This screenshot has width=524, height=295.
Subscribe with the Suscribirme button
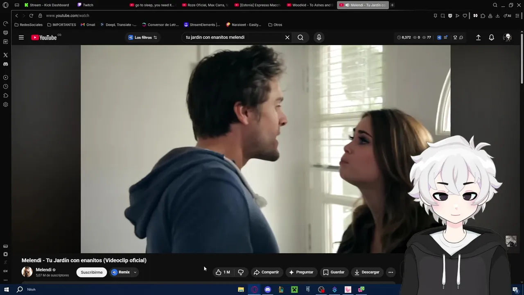pos(92,272)
